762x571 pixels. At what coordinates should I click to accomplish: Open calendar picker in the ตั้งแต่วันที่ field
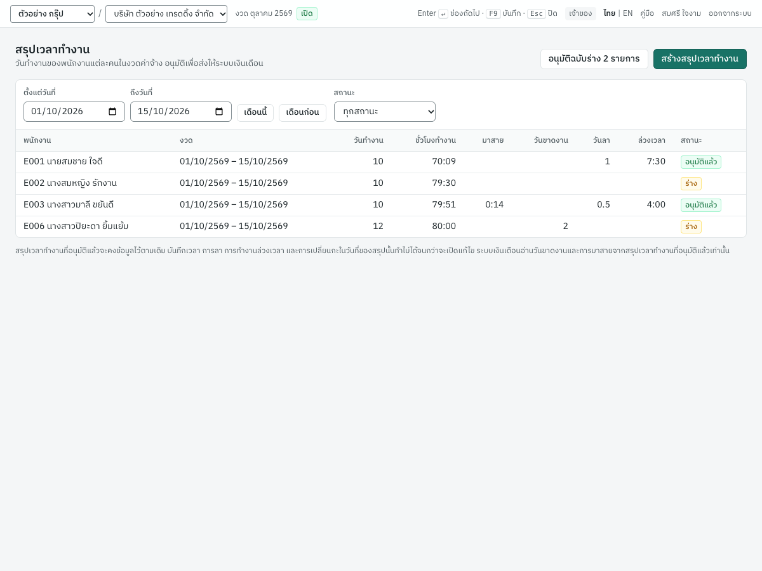pyautogui.click(x=112, y=112)
